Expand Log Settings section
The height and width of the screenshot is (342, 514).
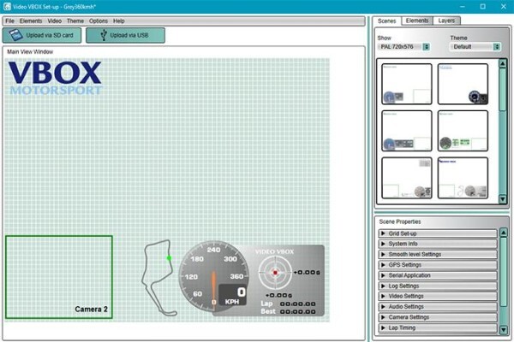click(438, 286)
